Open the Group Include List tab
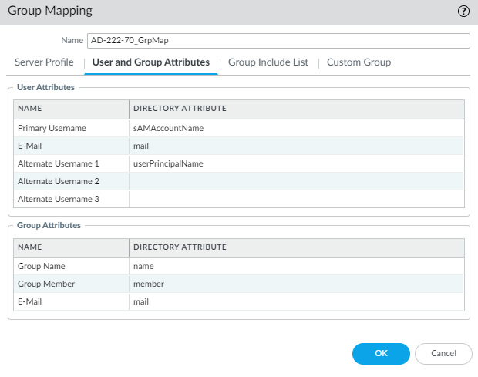This screenshot has height=377, width=478. 268,62
